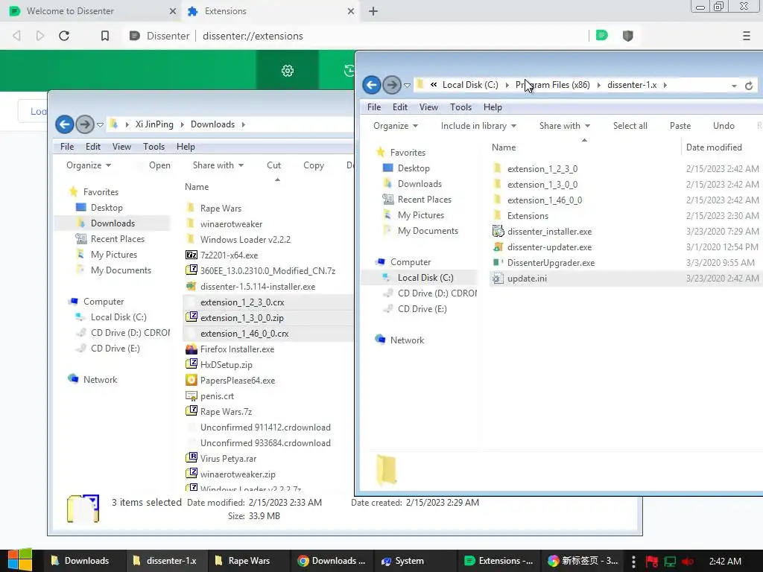This screenshot has width=763, height=572.
Task: Select the dissenter-updater.exe file icon
Action: [x=497, y=247]
